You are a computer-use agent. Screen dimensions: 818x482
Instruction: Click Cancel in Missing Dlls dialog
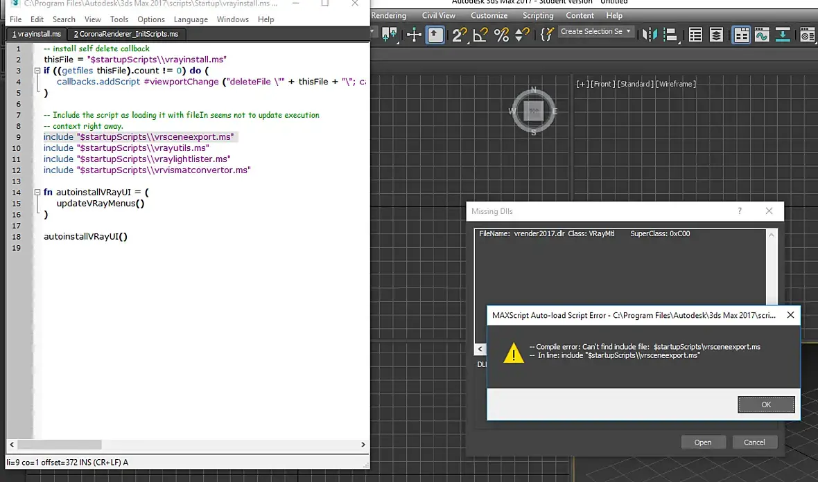coord(754,442)
